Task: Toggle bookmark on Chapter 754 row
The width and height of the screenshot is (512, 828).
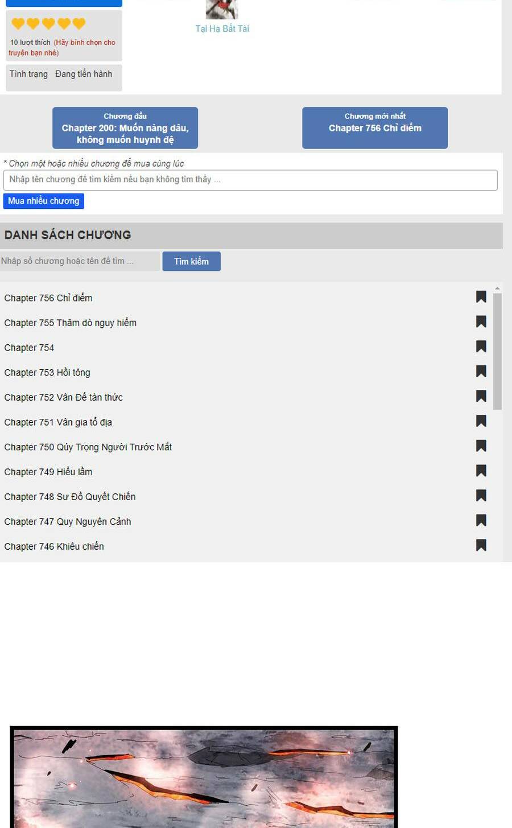Action: pyautogui.click(x=481, y=347)
